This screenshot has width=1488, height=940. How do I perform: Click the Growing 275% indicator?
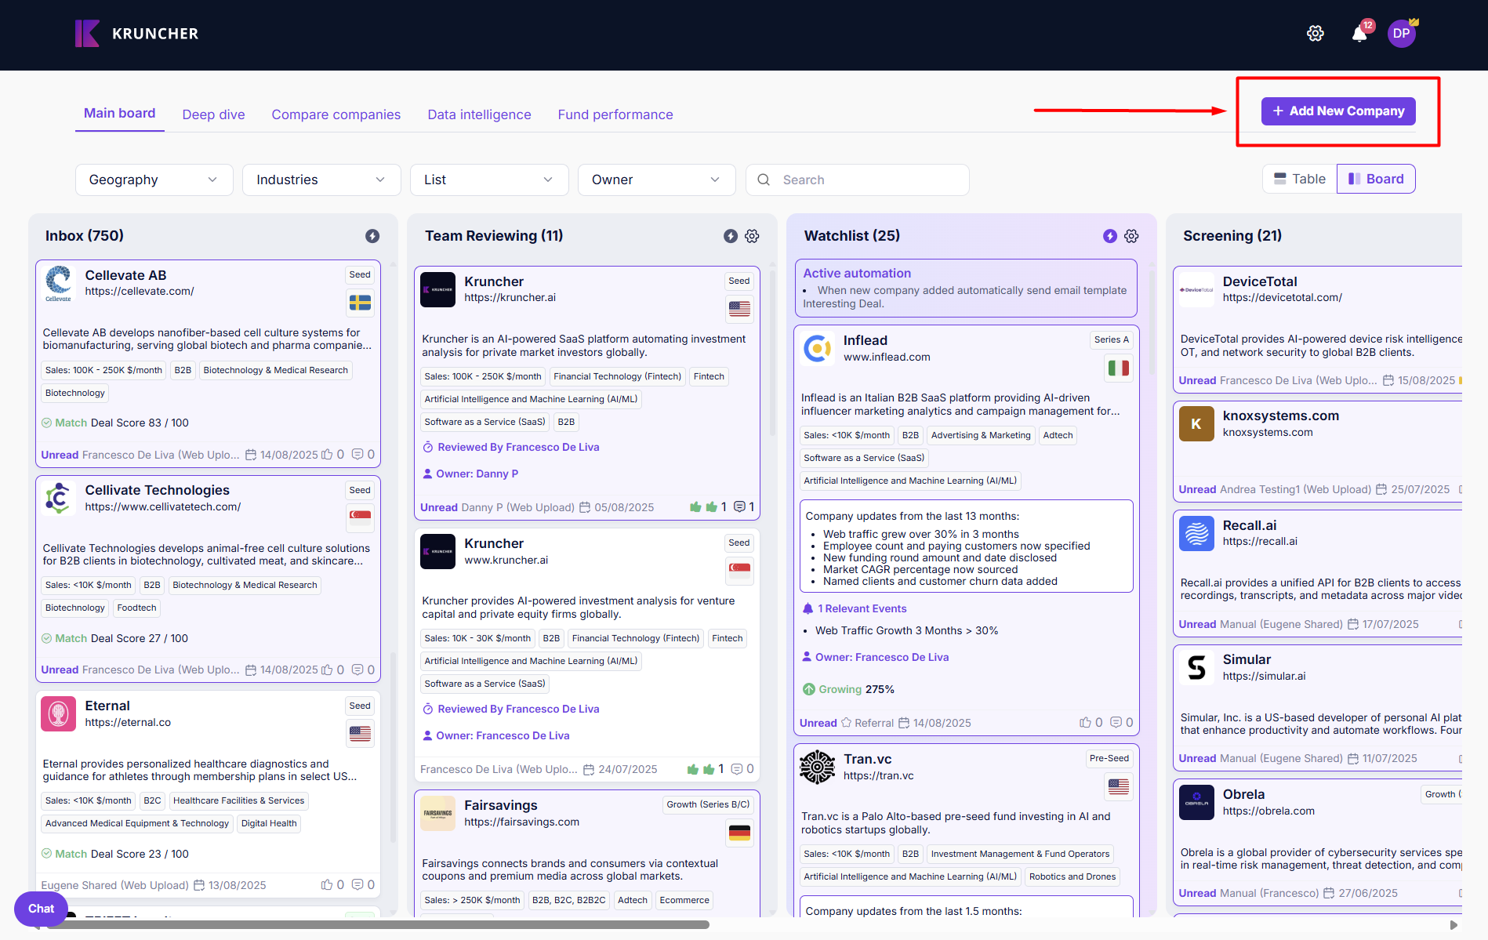tap(848, 689)
